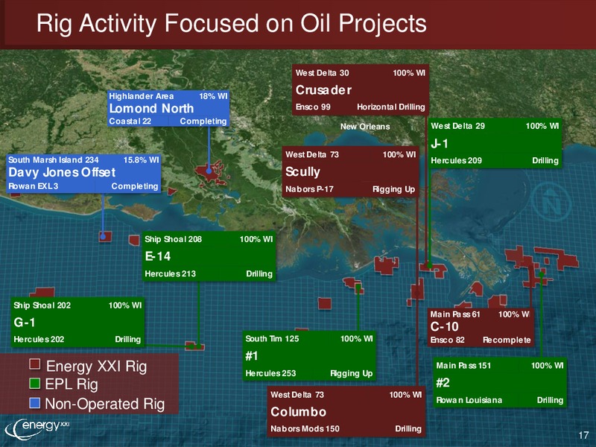Viewport: 596px width, 447px height.
Task: Click Rowan Louisiana rig text
Action: [x=469, y=400]
